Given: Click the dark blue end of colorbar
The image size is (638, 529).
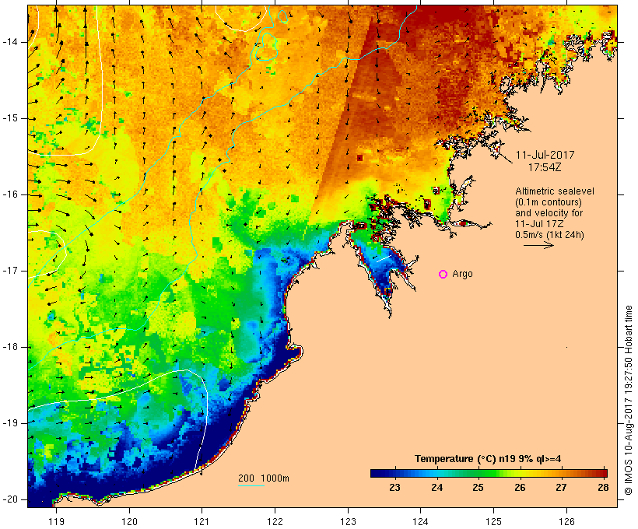Looking at the screenshot, I should [377, 473].
